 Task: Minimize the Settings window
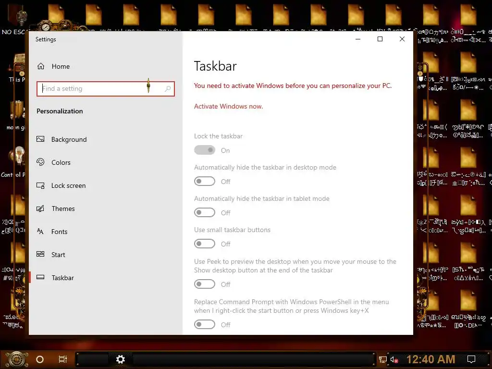pos(358,39)
